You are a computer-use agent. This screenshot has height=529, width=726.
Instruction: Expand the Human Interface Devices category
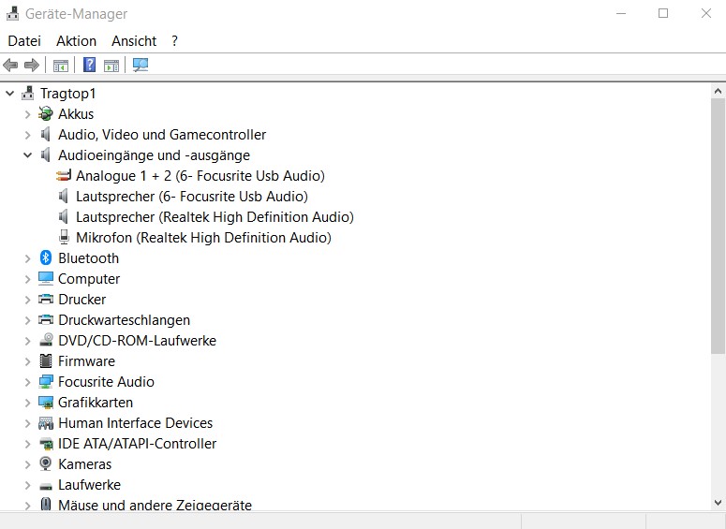coord(28,423)
